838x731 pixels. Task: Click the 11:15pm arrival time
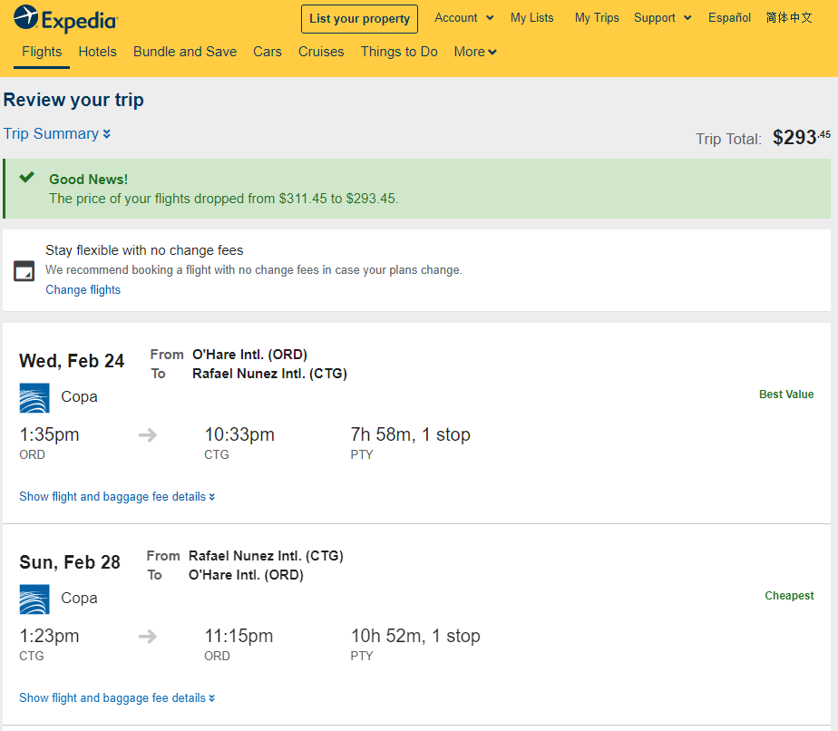[x=239, y=636]
